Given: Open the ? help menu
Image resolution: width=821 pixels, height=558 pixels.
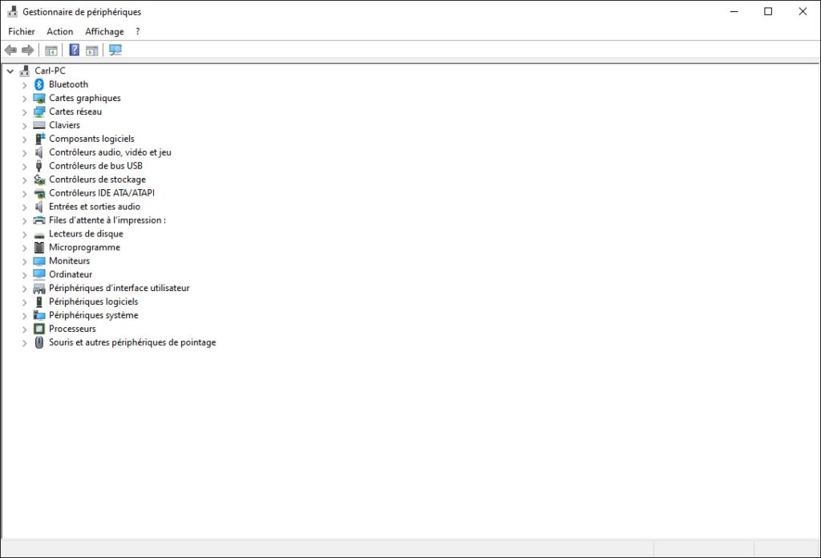Looking at the screenshot, I should (x=138, y=31).
